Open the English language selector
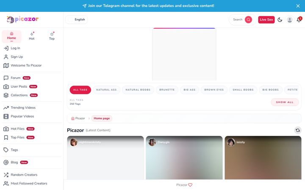This screenshot has width=305, height=190. [x=77, y=19]
